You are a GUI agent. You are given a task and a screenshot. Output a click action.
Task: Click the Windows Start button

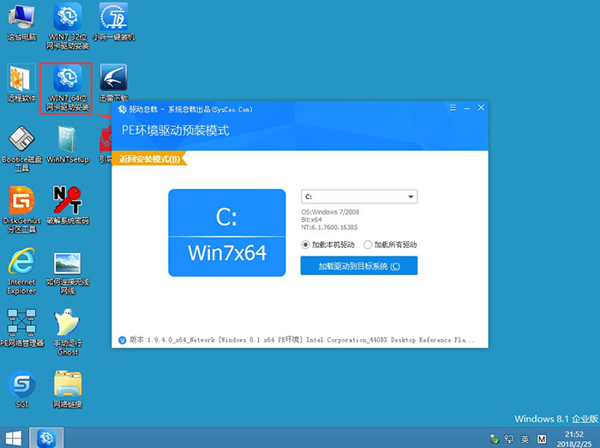(x=14, y=437)
